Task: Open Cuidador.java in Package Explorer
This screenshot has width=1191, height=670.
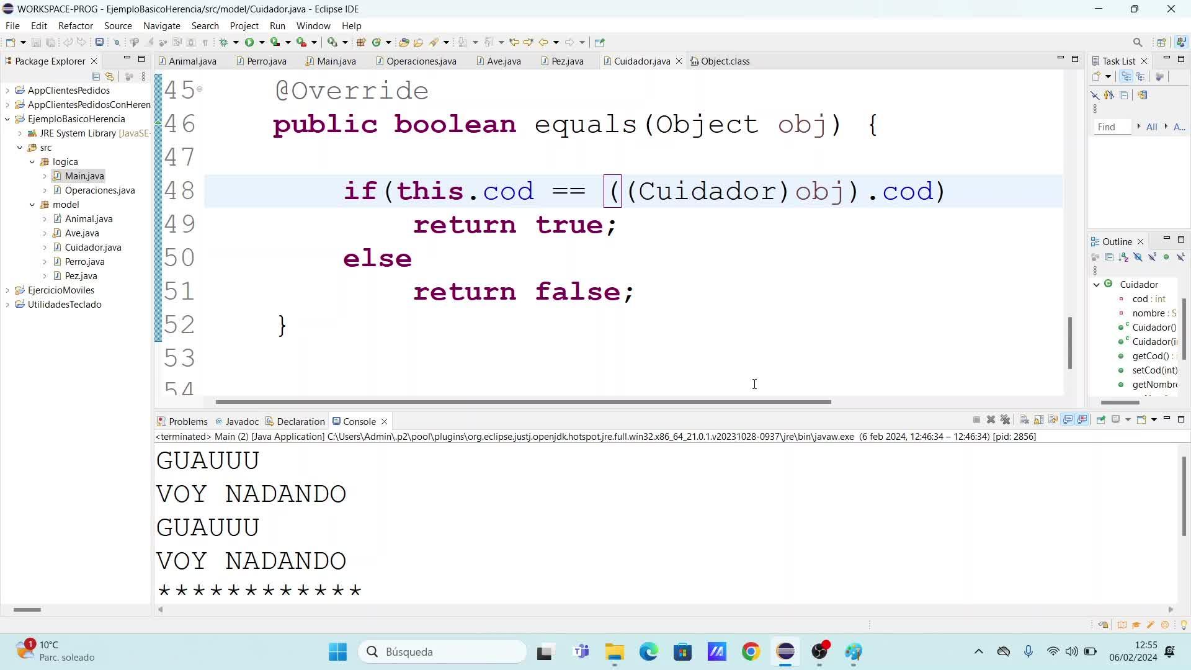Action: tap(93, 248)
